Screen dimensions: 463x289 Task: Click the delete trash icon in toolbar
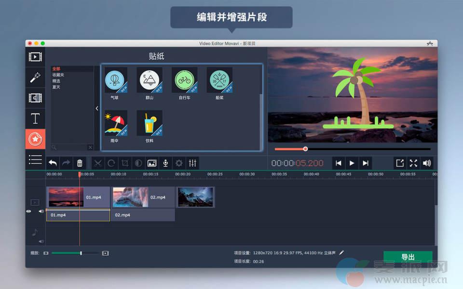coord(80,163)
